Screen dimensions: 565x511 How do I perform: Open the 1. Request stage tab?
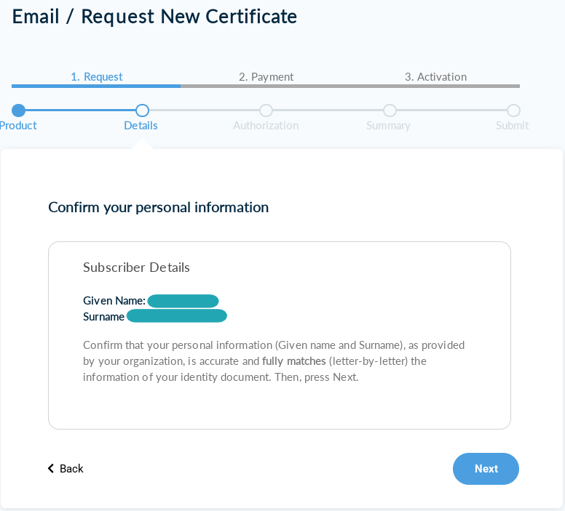pos(96,76)
